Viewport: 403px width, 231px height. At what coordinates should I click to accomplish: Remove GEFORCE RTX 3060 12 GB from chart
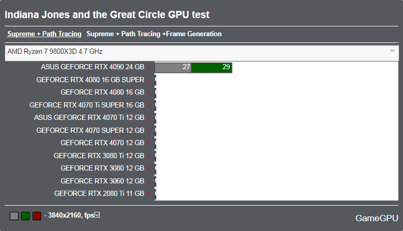148,181
